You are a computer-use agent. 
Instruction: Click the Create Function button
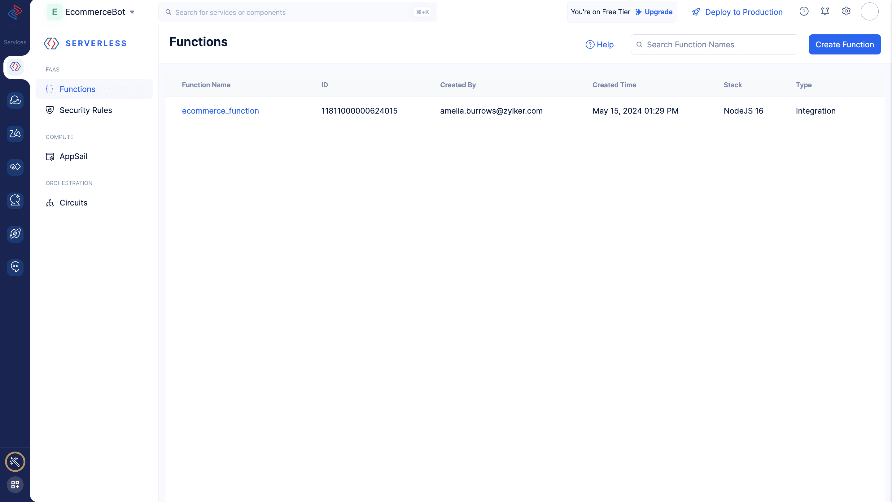845,44
